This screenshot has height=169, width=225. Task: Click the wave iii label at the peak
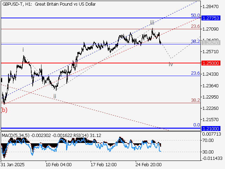(x=152, y=23)
